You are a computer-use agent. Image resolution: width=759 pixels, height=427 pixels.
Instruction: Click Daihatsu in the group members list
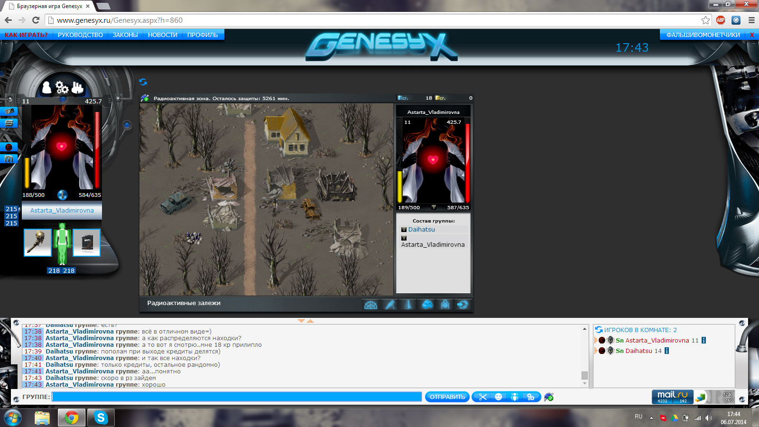point(422,229)
